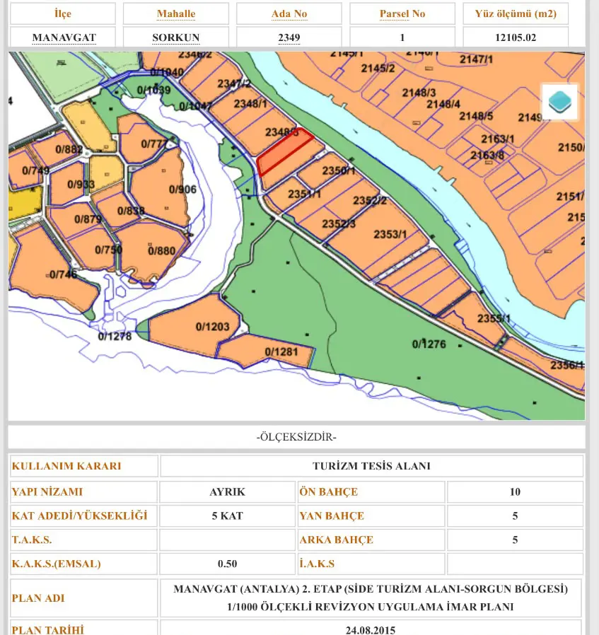
Task: Select the MANAVGAT district value
Action: point(64,37)
